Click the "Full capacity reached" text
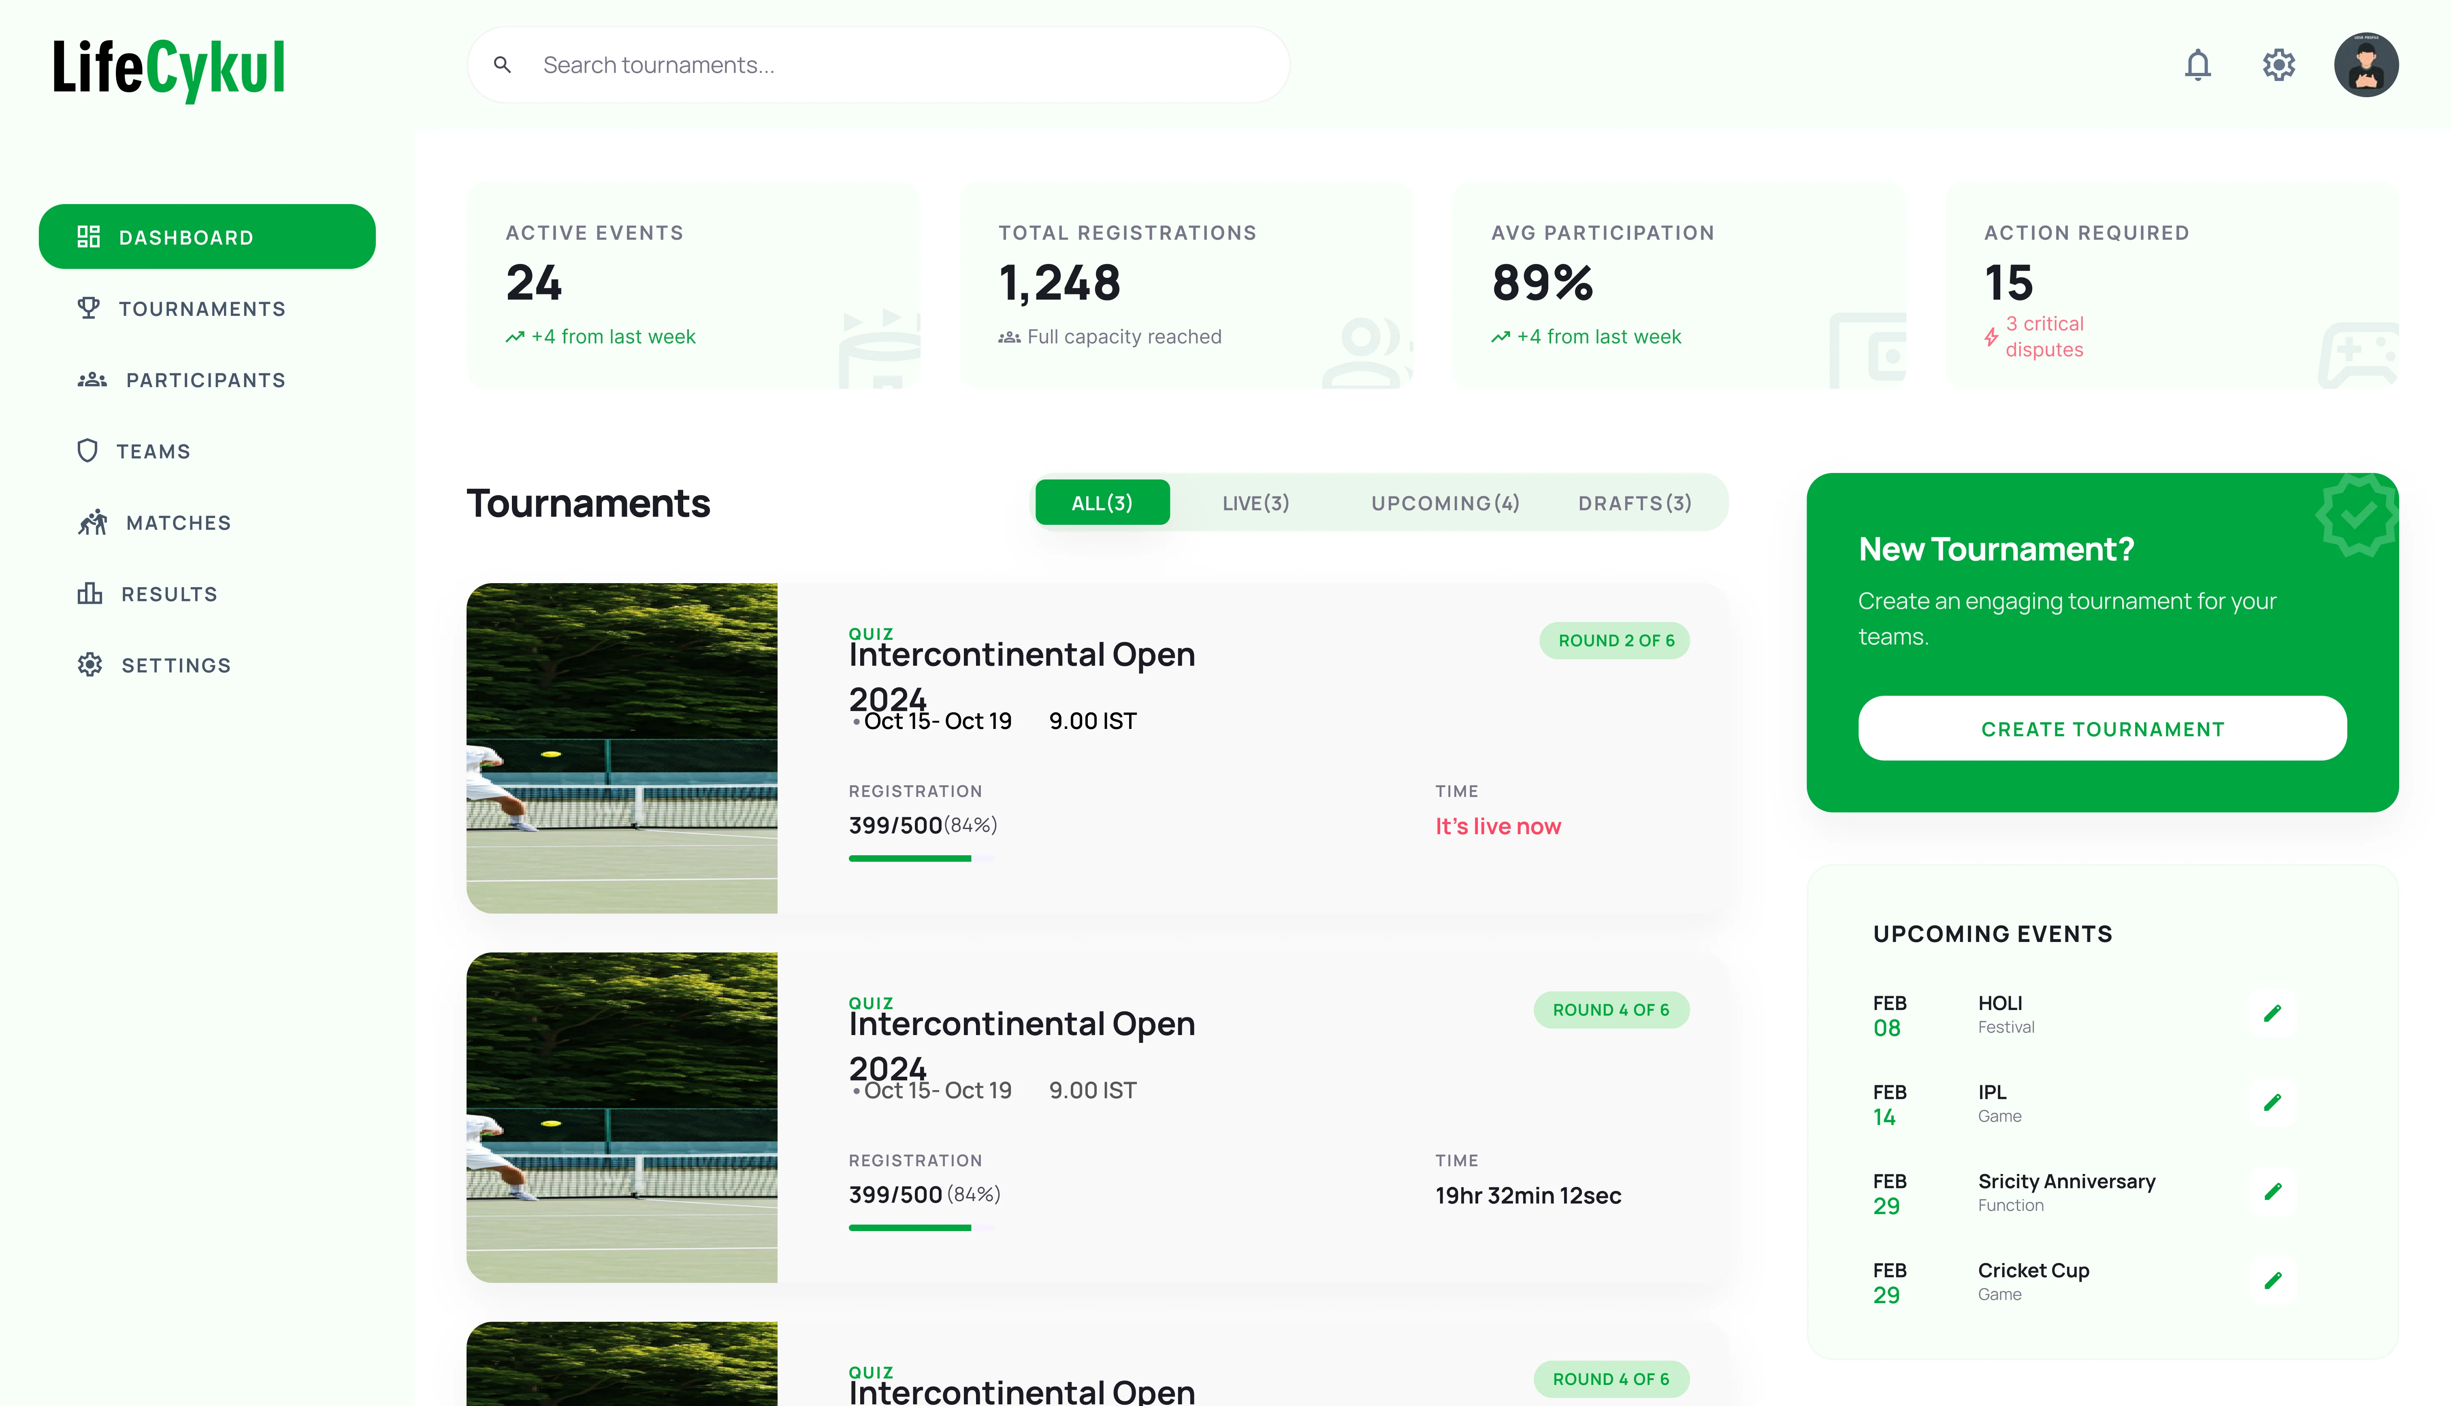The image size is (2451, 1406). click(1124, 337)
